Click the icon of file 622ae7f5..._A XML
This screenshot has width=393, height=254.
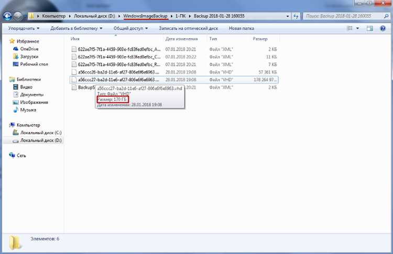pos(74,49)
